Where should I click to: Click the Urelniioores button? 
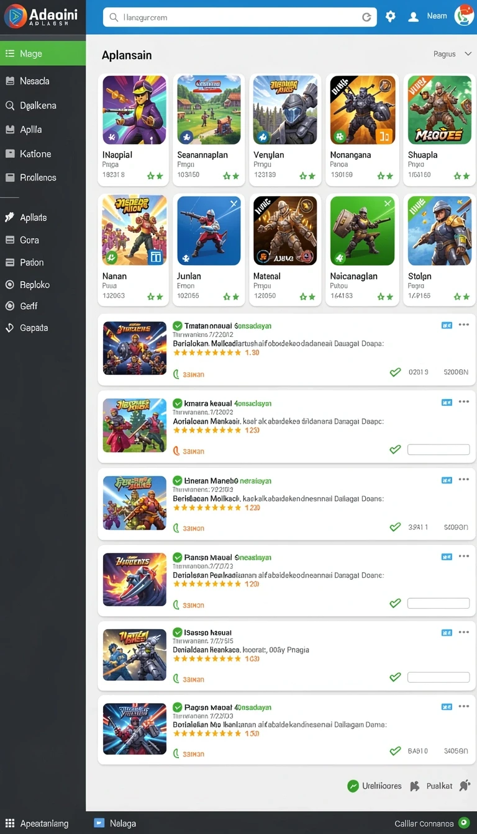click(x=375, y=786)
